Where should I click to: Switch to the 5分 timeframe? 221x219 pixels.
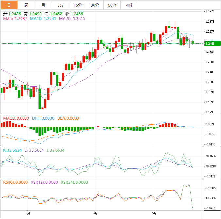tap(60, 5)
